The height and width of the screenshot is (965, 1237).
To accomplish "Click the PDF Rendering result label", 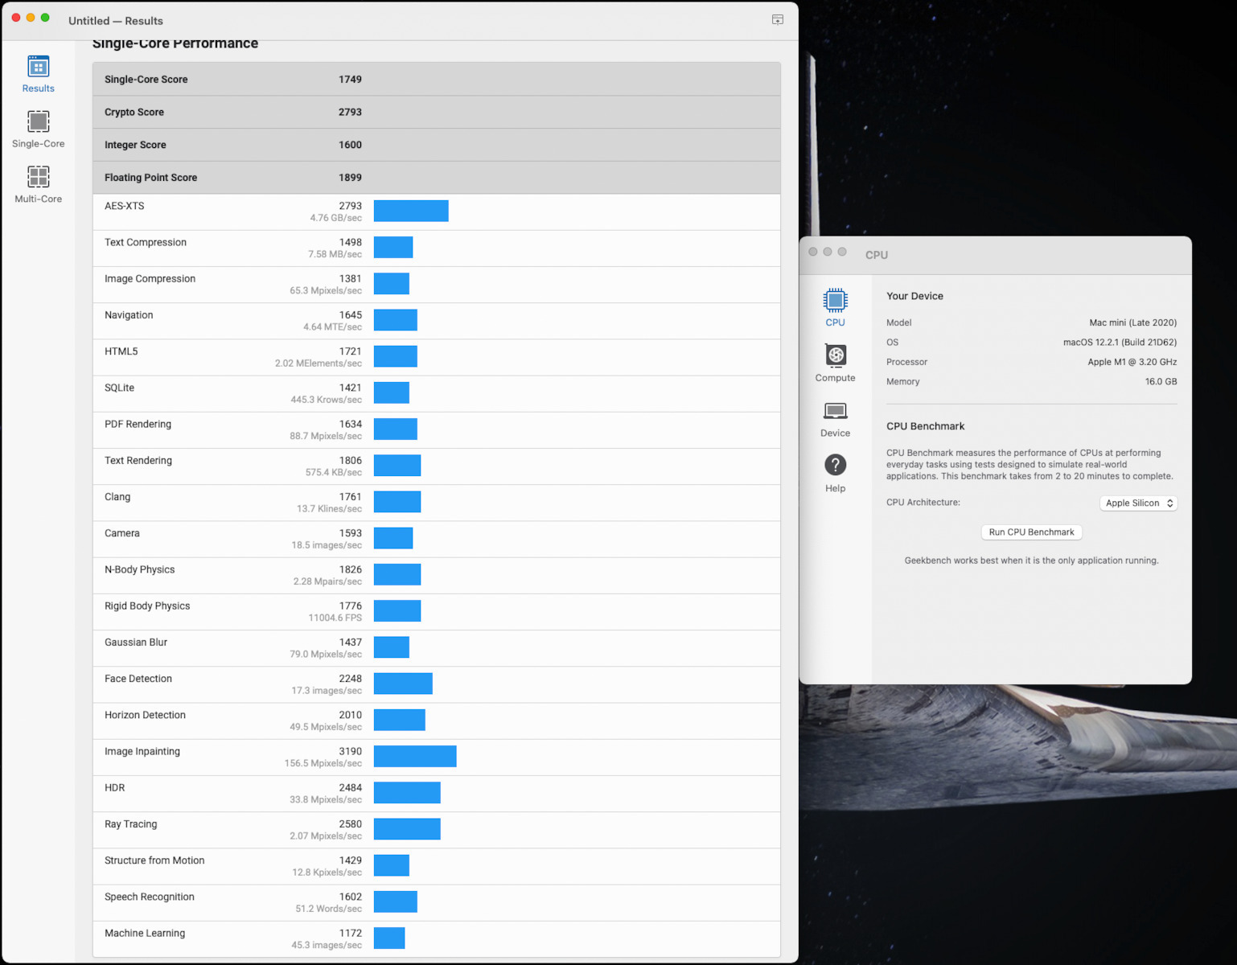I will coord(138,424).
